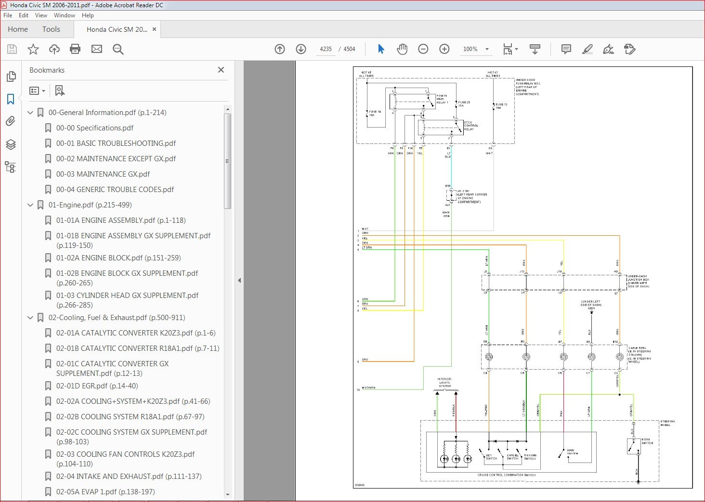Collapse the navigation pane arrow

239,280
